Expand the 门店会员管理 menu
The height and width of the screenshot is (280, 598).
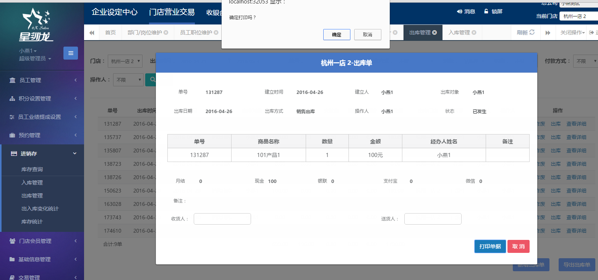point(76,241)
